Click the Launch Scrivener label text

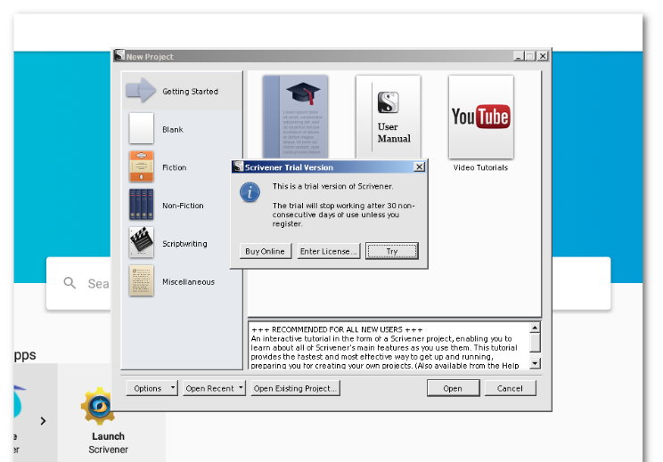pos(108,442)
